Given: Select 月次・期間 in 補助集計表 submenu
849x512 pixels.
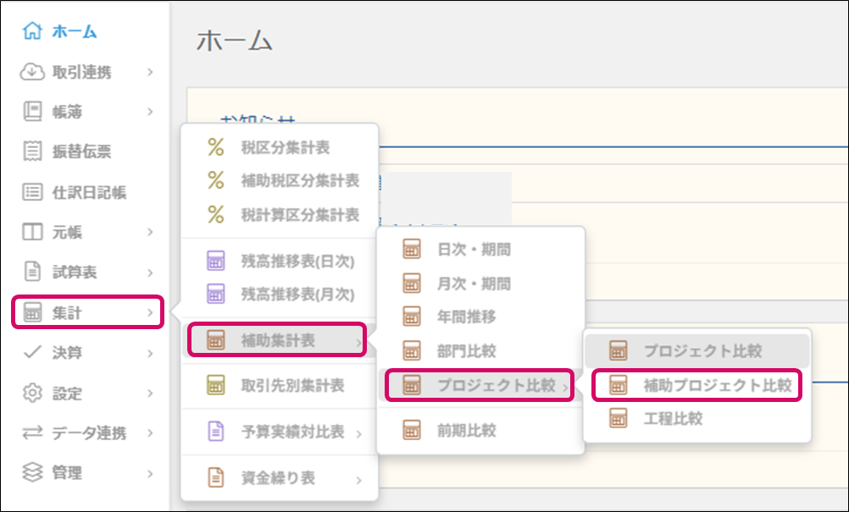Looking at the screenshot, I should (x=474, y=284).
